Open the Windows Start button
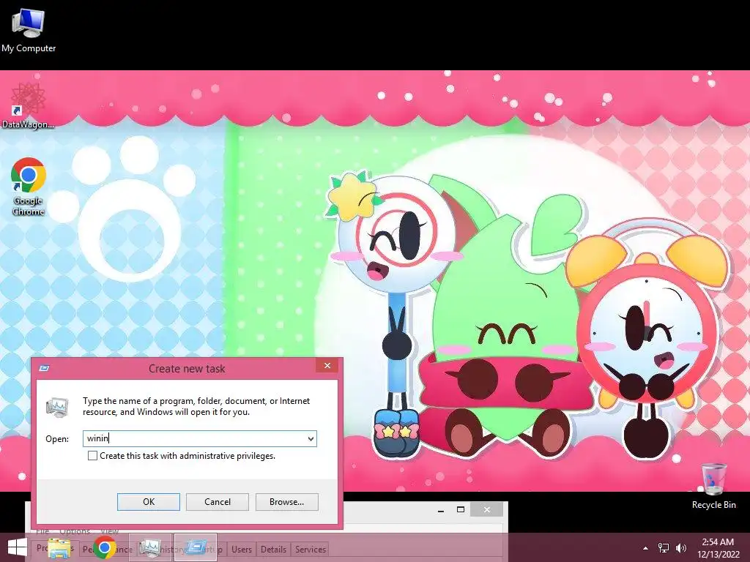 point(18,548)
